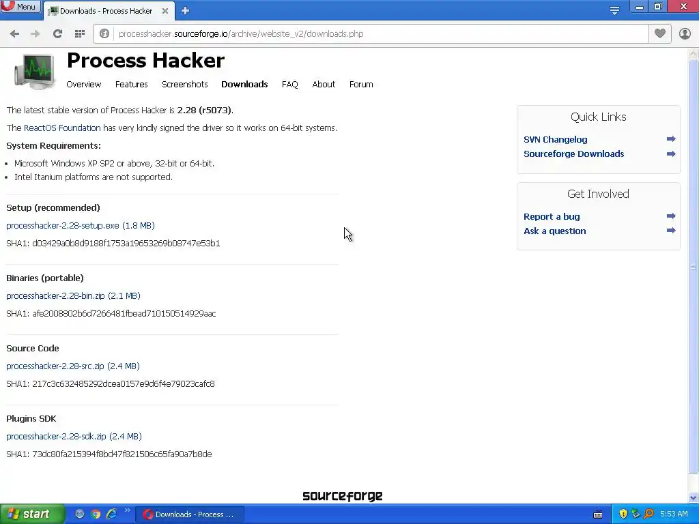Click arrow icon beside Report a bug
The height and width of the screenshot is (524, 699).
click(x=671, y=216)
